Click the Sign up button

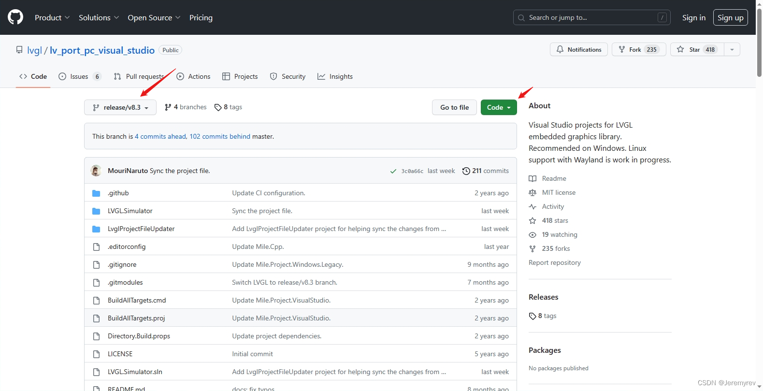point(731,17)
